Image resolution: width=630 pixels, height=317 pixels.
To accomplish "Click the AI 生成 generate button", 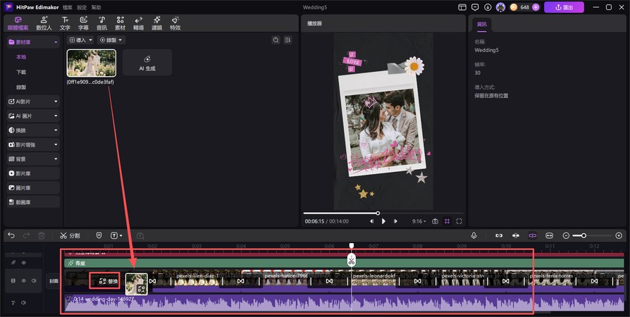I will click(x=147, y=63).
